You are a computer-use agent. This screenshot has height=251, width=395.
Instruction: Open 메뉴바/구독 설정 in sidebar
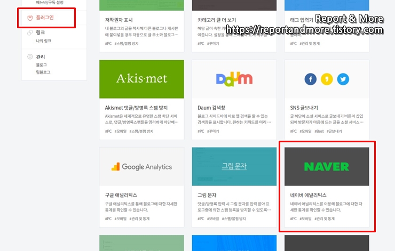(x=50, y=3)
